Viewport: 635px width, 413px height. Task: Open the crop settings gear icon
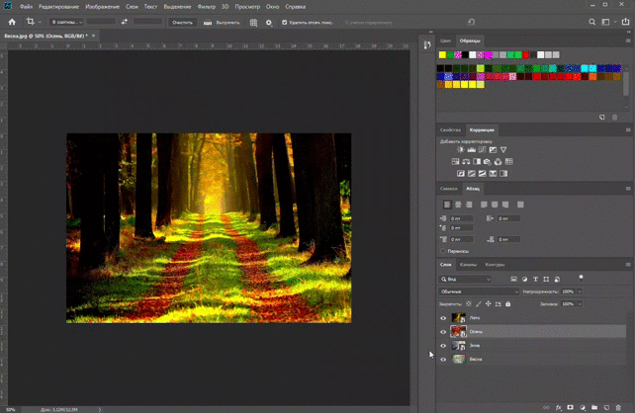pos(268,22)
